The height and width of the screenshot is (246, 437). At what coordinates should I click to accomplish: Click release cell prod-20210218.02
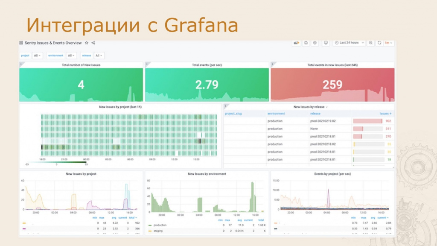click(323, 144)
